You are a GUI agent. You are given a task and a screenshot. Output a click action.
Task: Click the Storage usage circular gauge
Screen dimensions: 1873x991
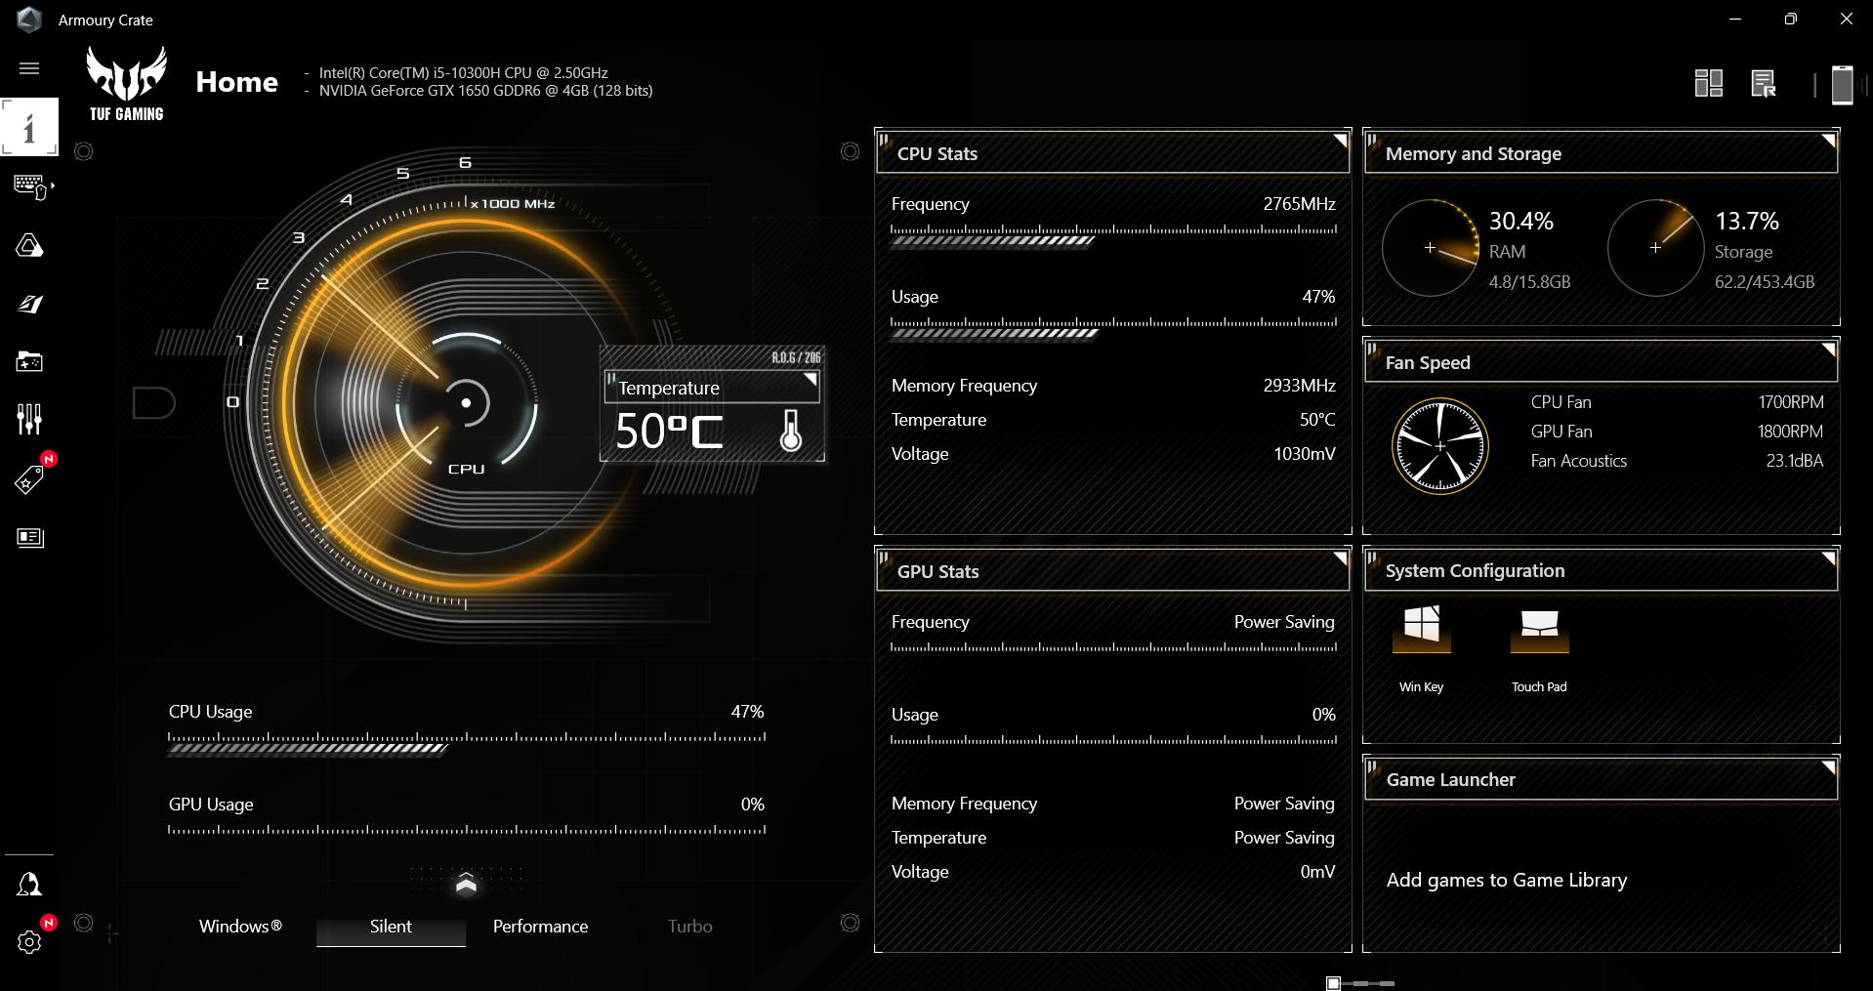(1655, 248)
